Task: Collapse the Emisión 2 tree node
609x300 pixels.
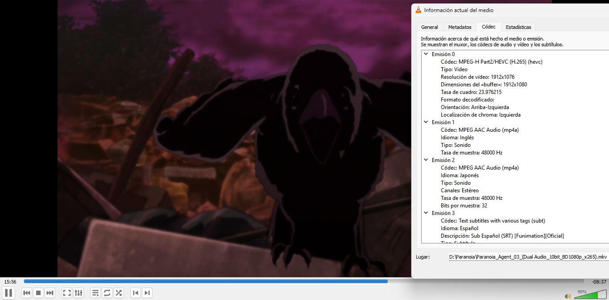Action: [x=426, y=160]
